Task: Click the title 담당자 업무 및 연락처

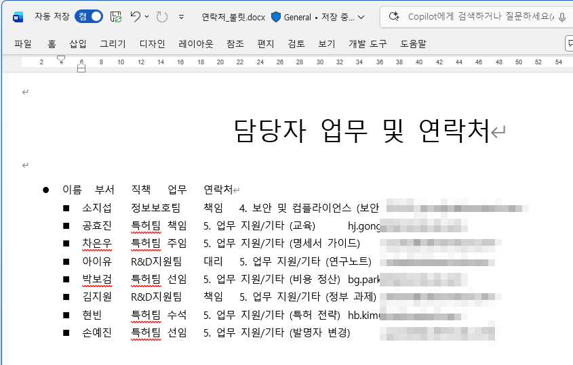Action: click(361, 131)
